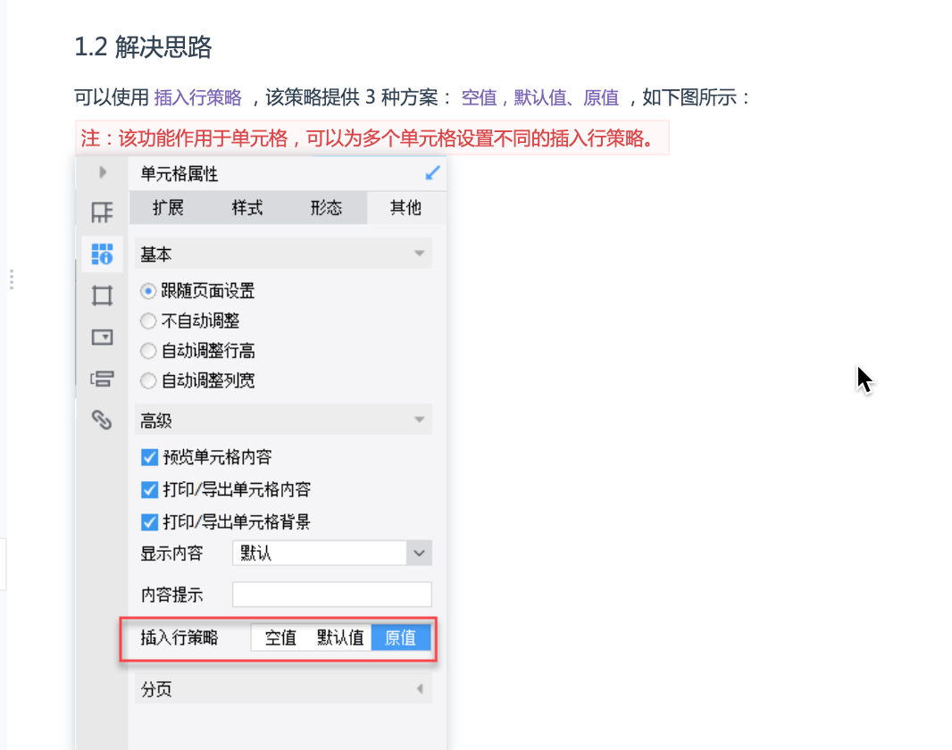Select 自动调整列宽 radio option
Image resolution: width=952 pixels, height=750 pixels.
point(148,381)
